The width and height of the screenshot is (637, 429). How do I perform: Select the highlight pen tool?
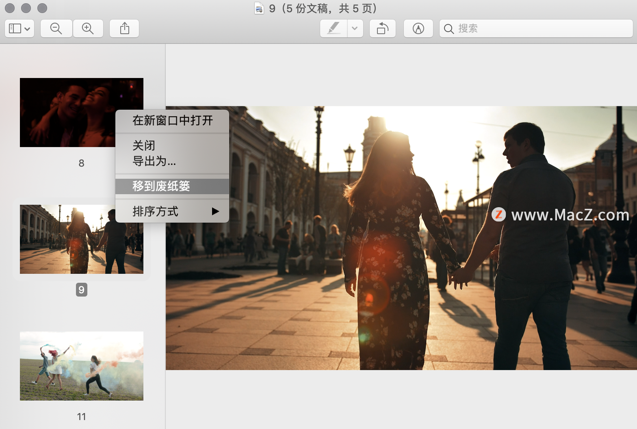[334, 28]
